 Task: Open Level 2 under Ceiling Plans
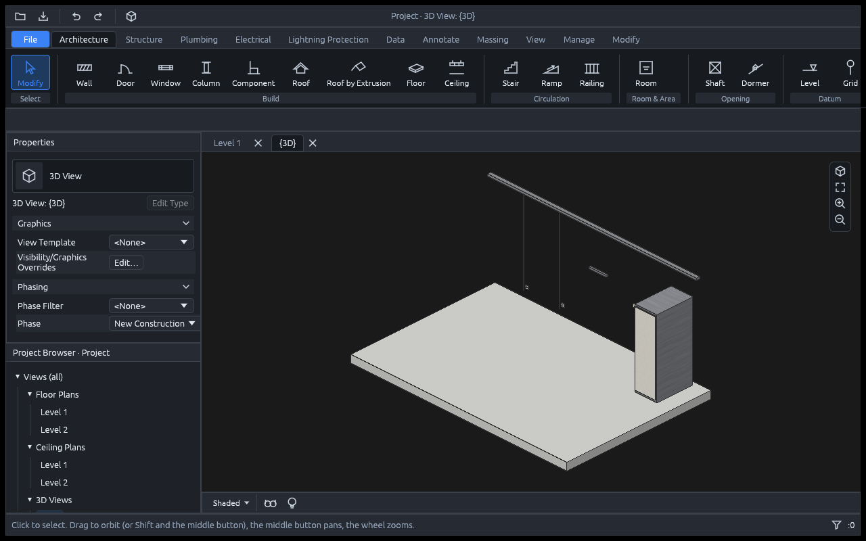[x=54, y=482]
